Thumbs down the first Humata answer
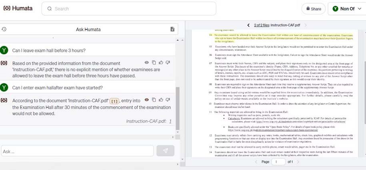This screenshot has height=170, width=366. tap(168, 62)
